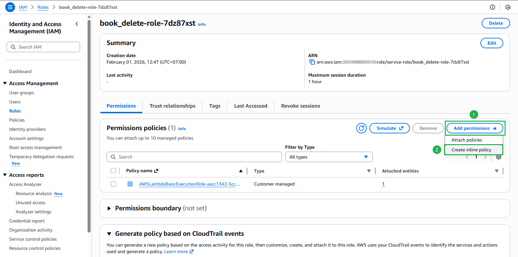Click the external link icon beside Policy name
Viewport: 518px width, 257px height.
pyautogui.click(x=156, y=171)
